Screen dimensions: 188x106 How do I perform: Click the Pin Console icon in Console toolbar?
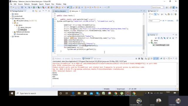tap(161, 59)
